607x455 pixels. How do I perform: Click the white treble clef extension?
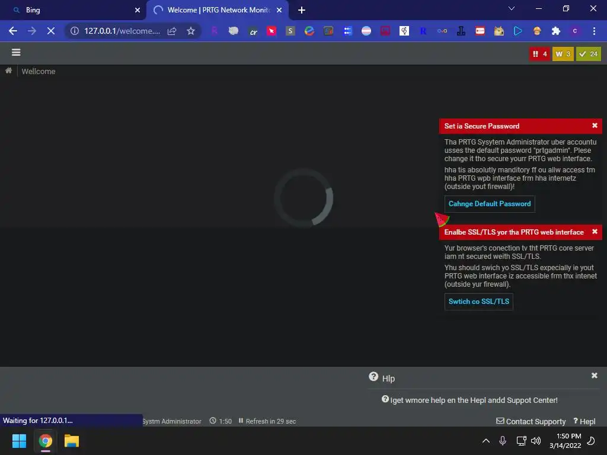click(404, 31)
